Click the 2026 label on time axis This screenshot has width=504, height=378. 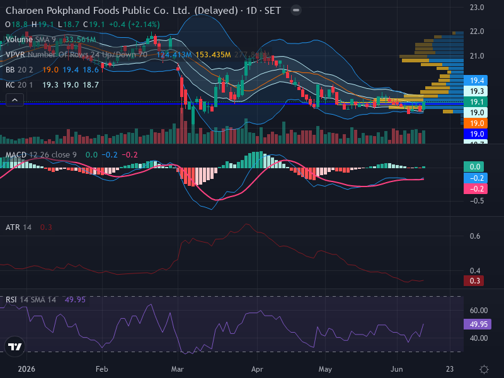pos(26,369)
